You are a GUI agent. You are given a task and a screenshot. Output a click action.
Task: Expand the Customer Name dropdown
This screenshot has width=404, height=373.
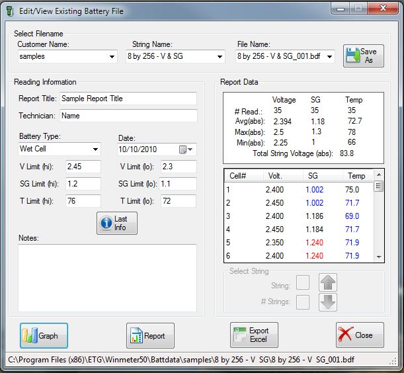pyautogui.click(x=111, y=58)
